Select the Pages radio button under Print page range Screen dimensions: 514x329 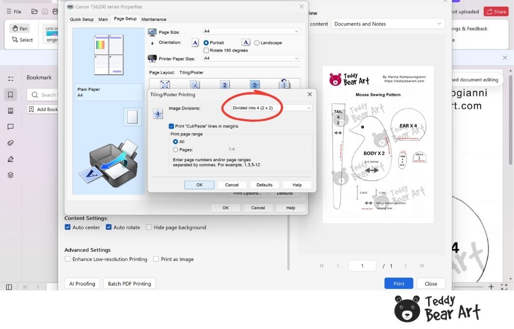(175, 150)
